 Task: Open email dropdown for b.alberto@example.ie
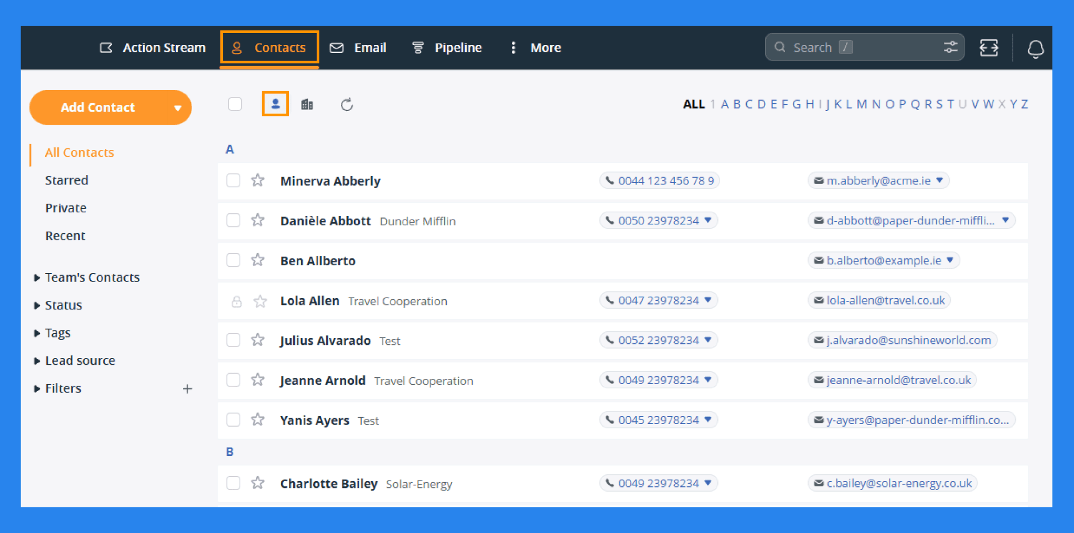950,260
